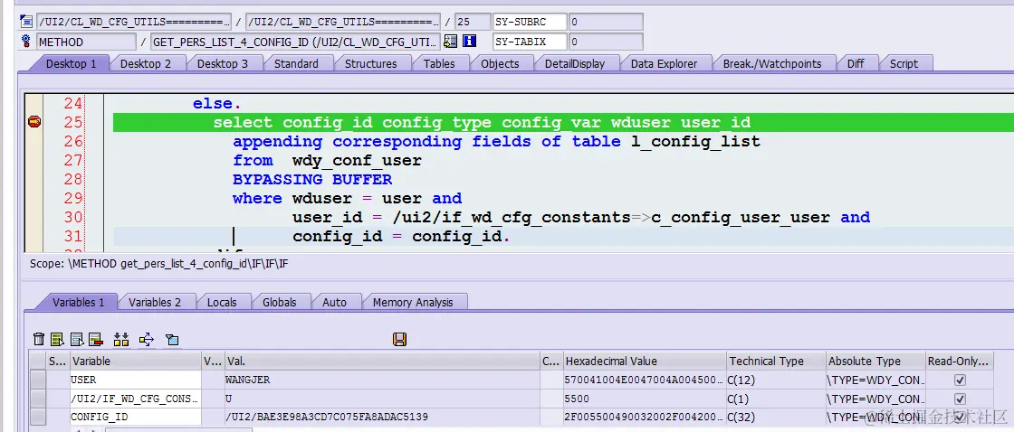Image resolution: width=1014 pixels, height=432 pixels.
Task: Open the Globals tab
Action: tap(280, 302)
